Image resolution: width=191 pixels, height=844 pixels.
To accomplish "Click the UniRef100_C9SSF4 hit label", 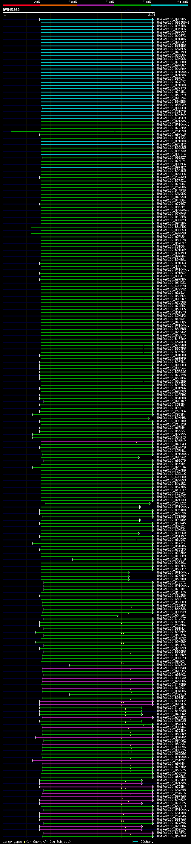I will (x=171, y=414).
